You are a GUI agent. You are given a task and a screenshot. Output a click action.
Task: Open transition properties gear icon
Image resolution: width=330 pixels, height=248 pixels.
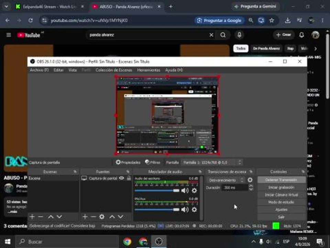coord(250,180)
